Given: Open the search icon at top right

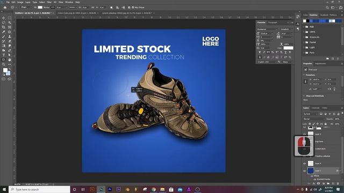Looking at the screenshot, I should (327, 8).
